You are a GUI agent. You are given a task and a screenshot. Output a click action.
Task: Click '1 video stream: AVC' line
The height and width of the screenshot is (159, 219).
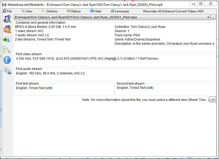tap(29, 31)
